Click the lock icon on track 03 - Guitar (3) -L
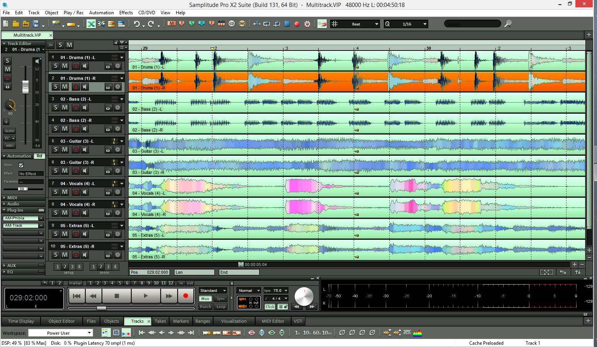597x347 pixels. coord(109,150)
